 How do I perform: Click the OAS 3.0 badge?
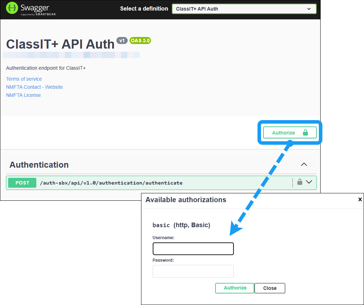[x=140, y=41]
